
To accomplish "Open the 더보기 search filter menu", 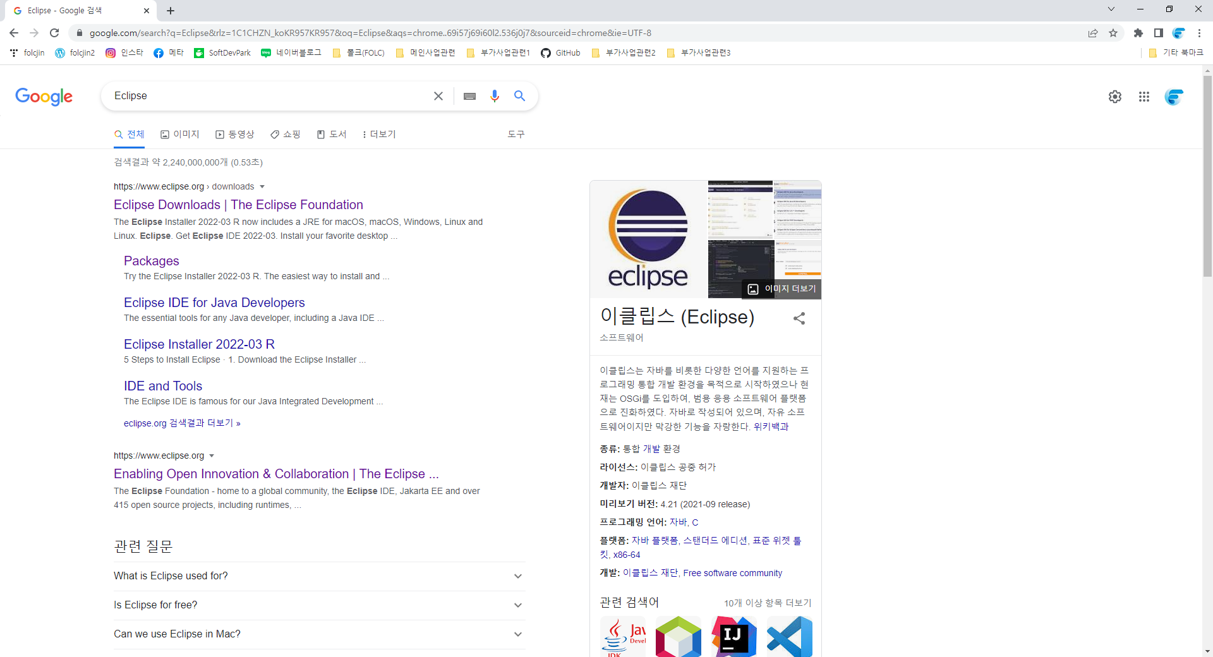I will click(x=379, y=135).
